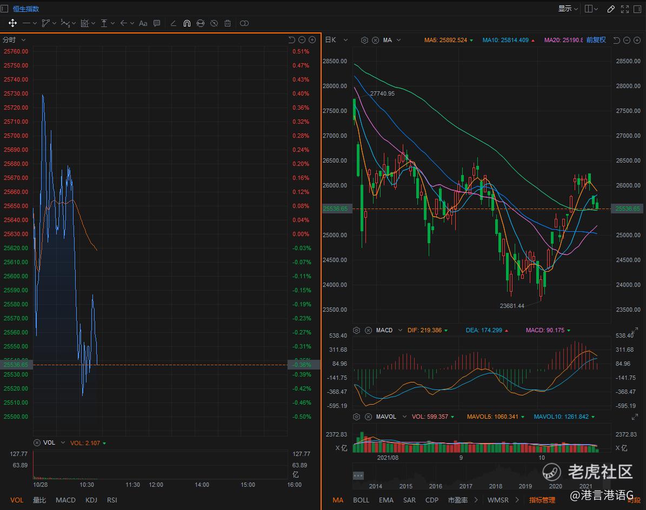Image resolution: width=646 pixels, height=510 pixels.
Task: Open MACD indicator settings gear
Action: pos(357,330)
